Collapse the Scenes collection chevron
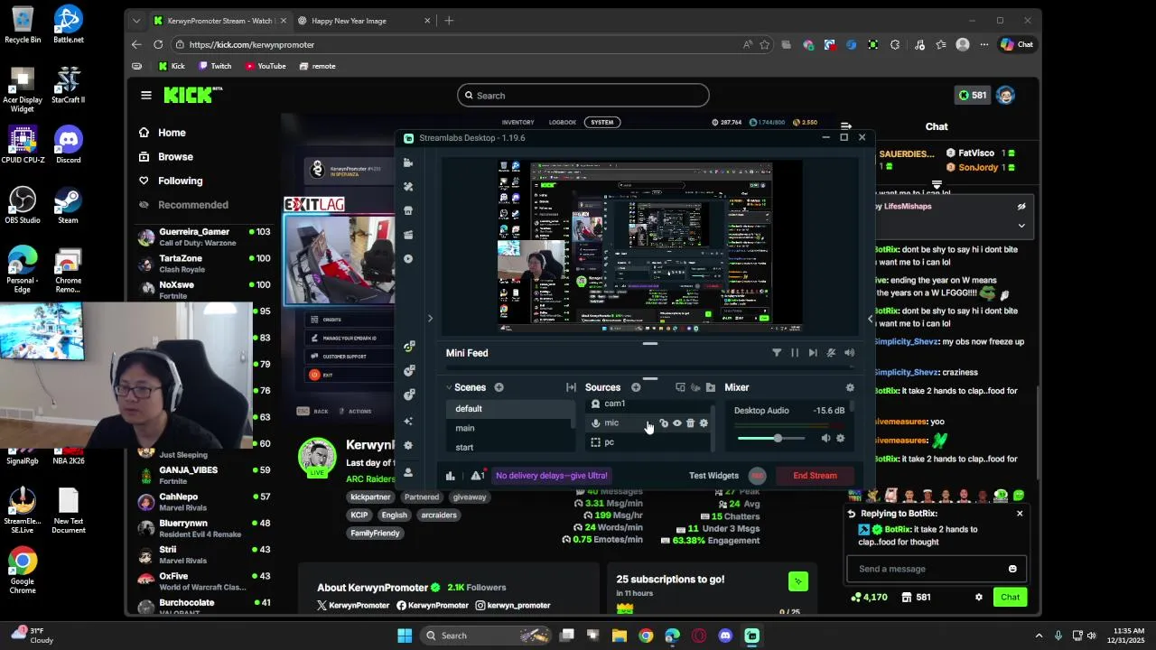 [449, 387]
